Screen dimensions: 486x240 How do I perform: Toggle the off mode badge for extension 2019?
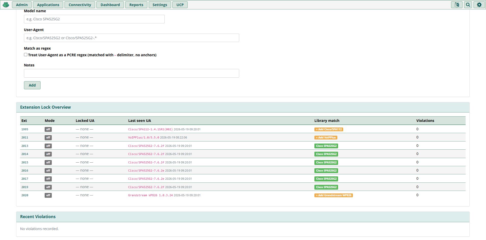[x=48, y=187]
